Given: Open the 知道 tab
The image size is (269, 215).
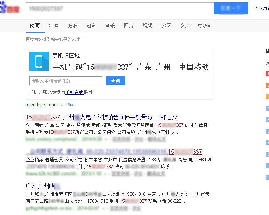Looking at the screenshot, I should click(91, 26).
